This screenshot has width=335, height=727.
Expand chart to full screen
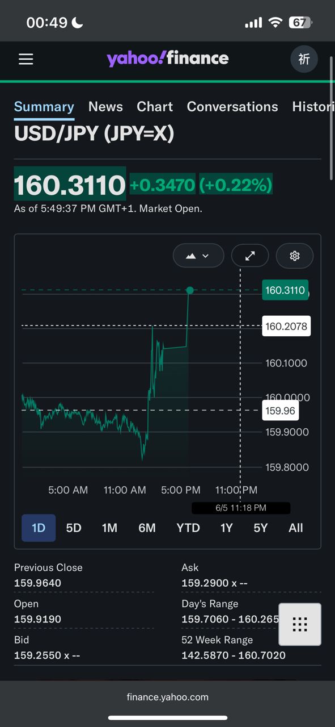250,256
